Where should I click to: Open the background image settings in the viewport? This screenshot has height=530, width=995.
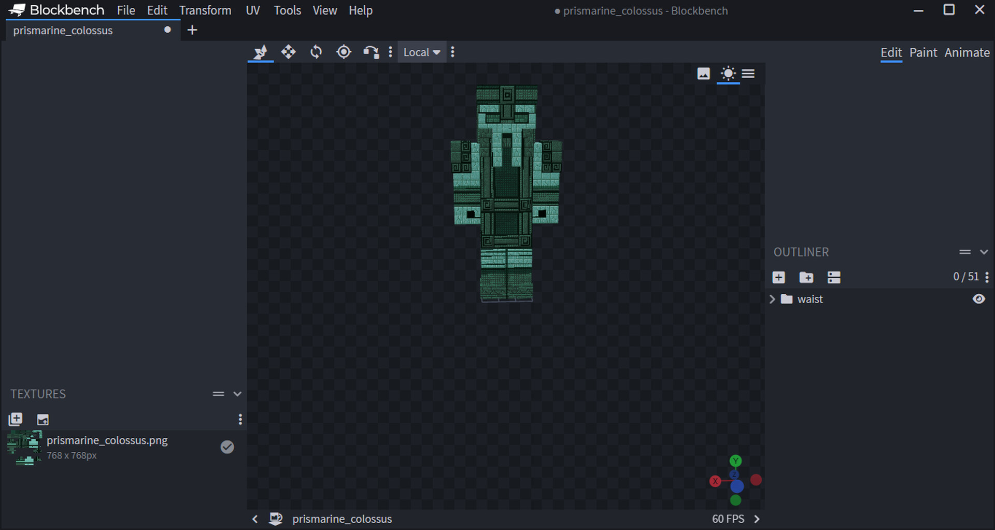(x=703, y=74)
